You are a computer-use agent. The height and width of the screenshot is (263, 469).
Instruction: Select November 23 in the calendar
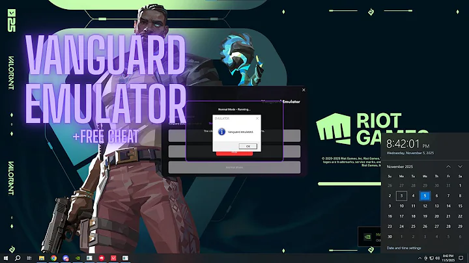pyautogui.click(x=390, y=227)
